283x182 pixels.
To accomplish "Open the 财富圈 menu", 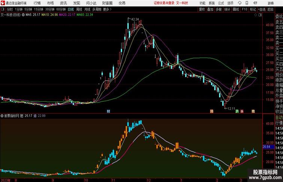I will tap(107, 3).
